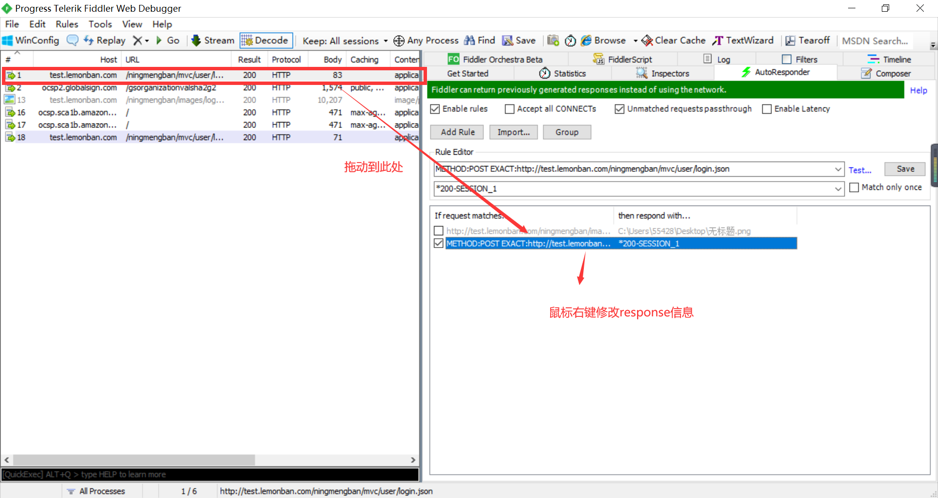Expand toolbar overflow arrow at right
The width and height of the screenshot is (938, 498).
coord(933,45)
